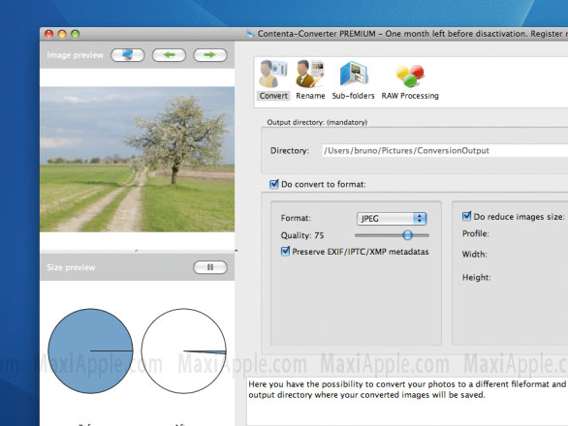Click the yellow minimize window button

(x=62, y=34)
